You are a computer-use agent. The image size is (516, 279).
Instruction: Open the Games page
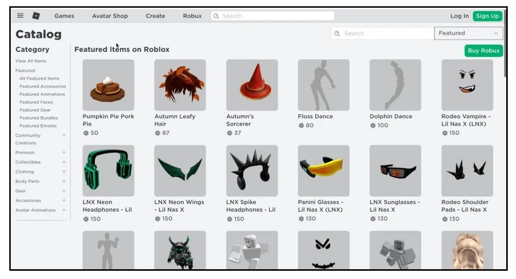64,16
